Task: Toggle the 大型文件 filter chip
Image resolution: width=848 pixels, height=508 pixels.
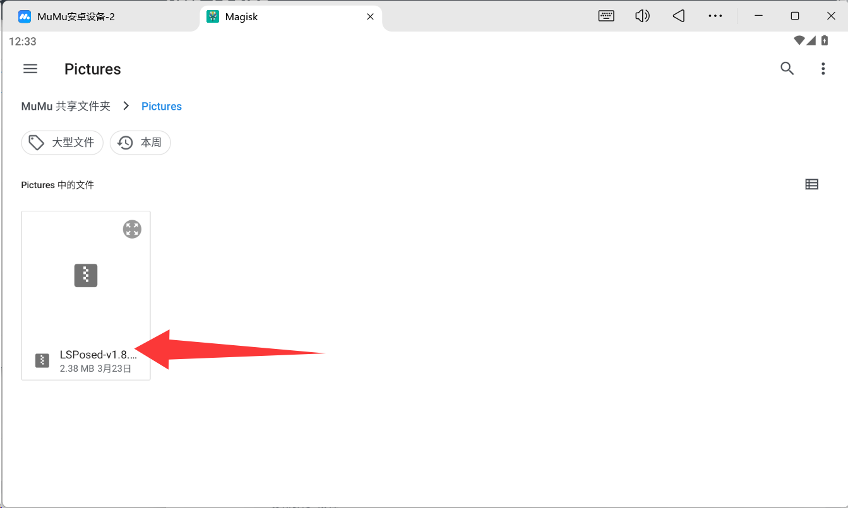Action: tap(62, 143)
